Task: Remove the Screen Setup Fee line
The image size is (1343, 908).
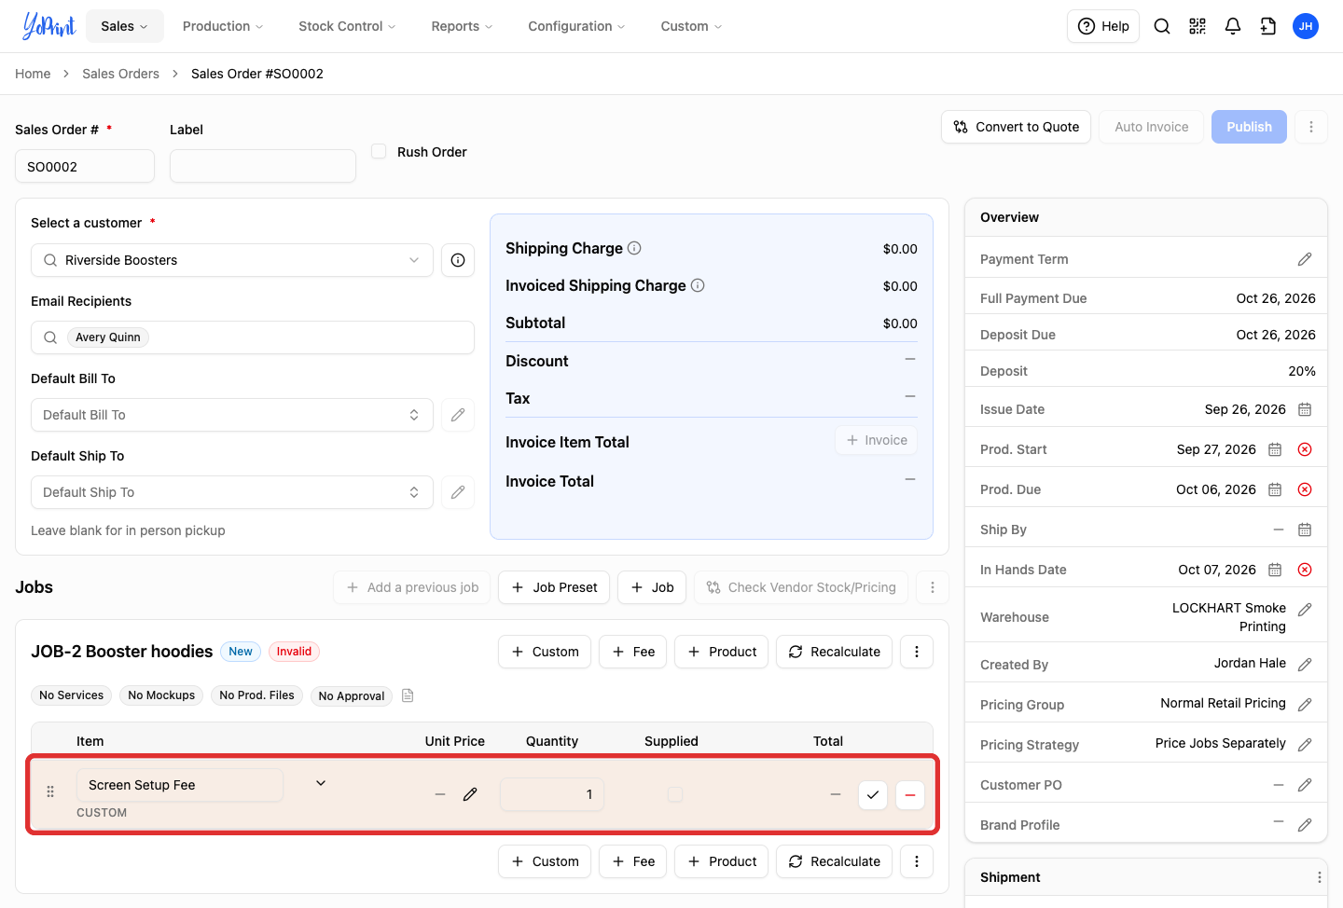Action: click(910, 795)
